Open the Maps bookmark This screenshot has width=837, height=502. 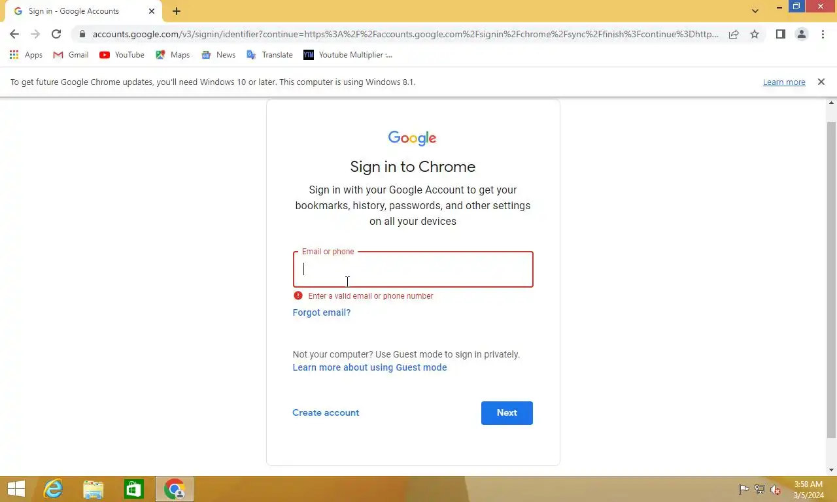[x=173, y=55]
